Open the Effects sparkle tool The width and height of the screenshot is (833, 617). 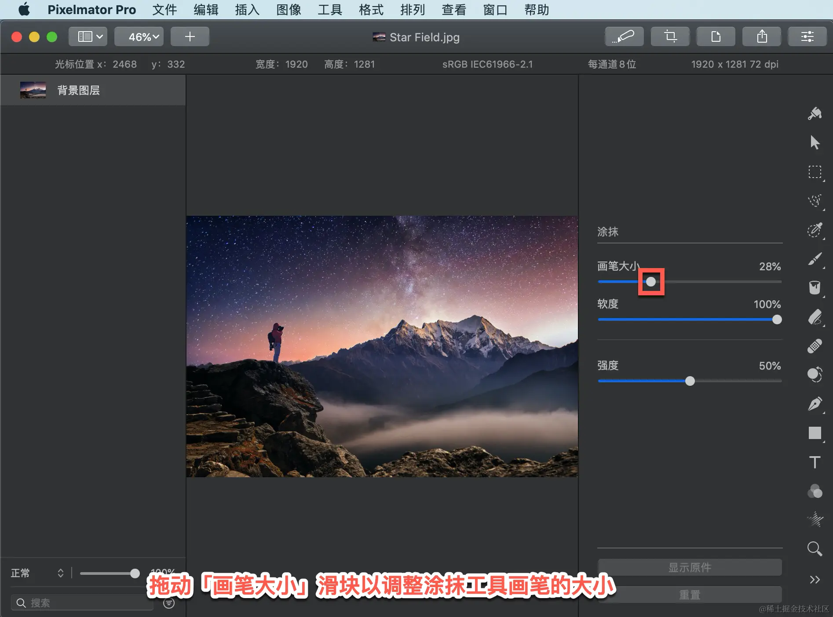coord(815,519)
